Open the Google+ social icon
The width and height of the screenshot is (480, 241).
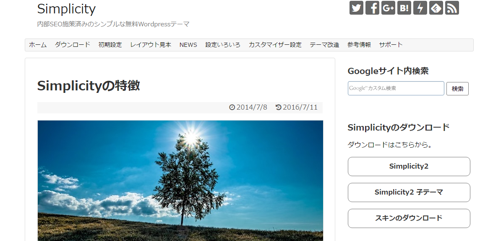click(388, 8)
